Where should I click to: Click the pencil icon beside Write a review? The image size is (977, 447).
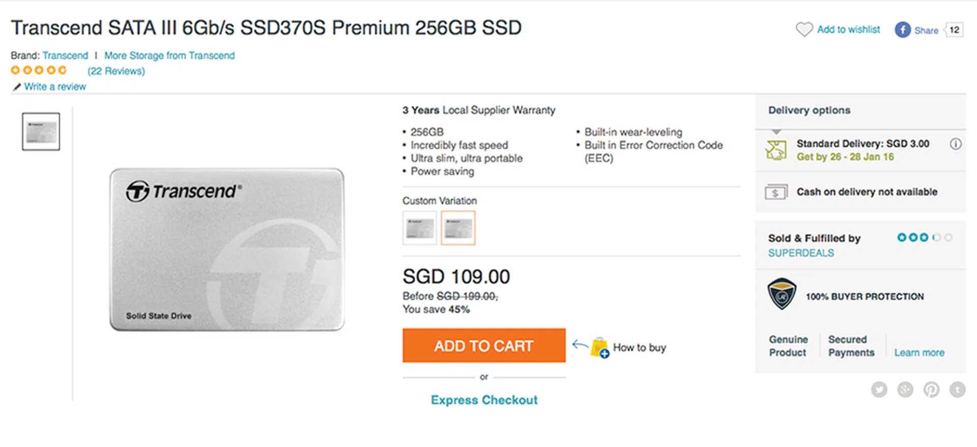[17, 87]
